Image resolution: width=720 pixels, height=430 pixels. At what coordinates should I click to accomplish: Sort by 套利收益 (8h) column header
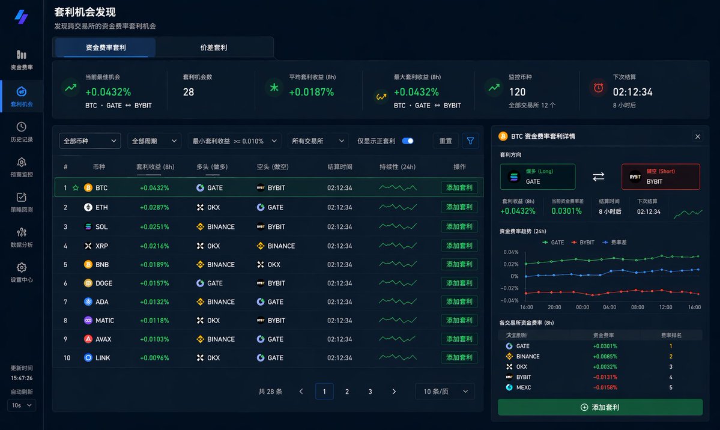point(155,167)
